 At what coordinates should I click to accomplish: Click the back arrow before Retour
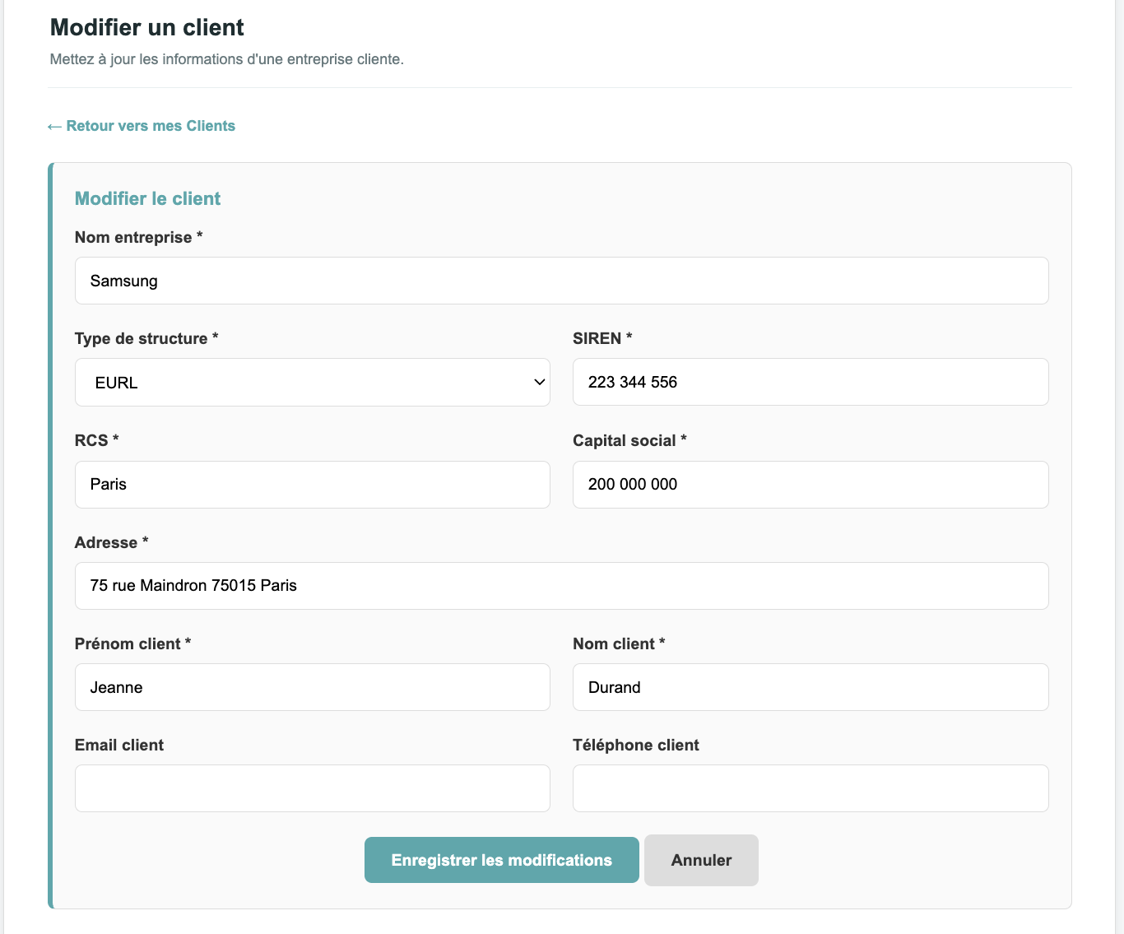pos(54,126)
